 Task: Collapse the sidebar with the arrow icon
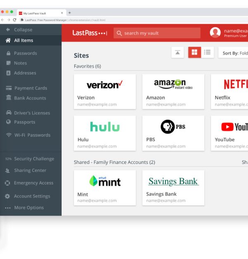7,30
